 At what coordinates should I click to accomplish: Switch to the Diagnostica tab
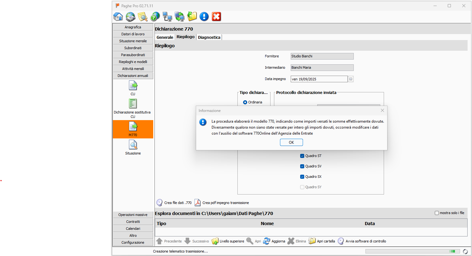(x=209, y=37)
